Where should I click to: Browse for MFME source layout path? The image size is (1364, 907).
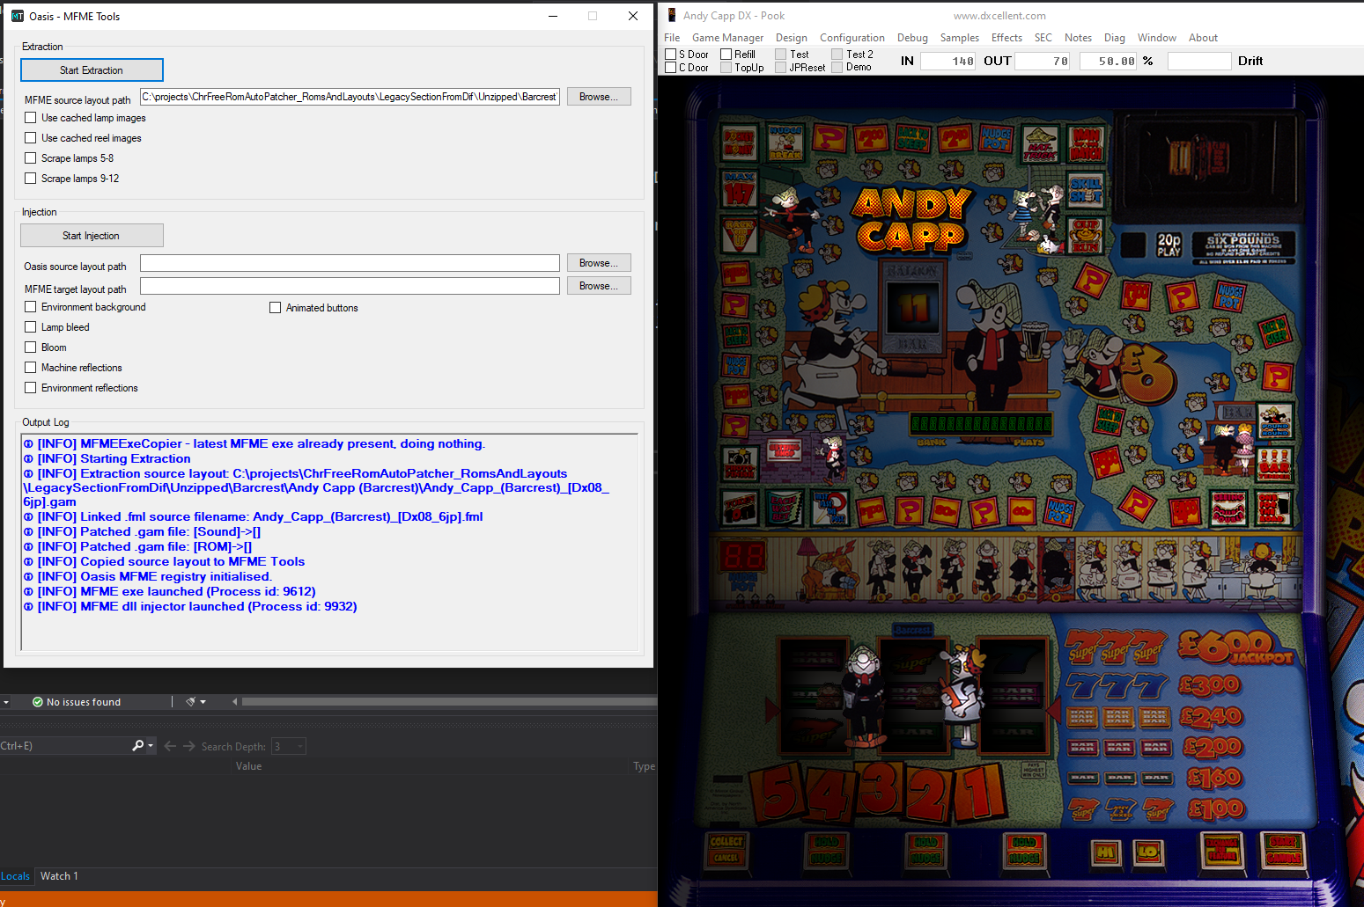pyautogui.click(x=599, y=97)
